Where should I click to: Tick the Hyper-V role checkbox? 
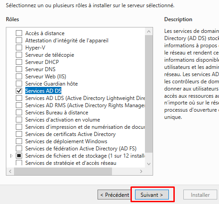[x=19, y=47]
